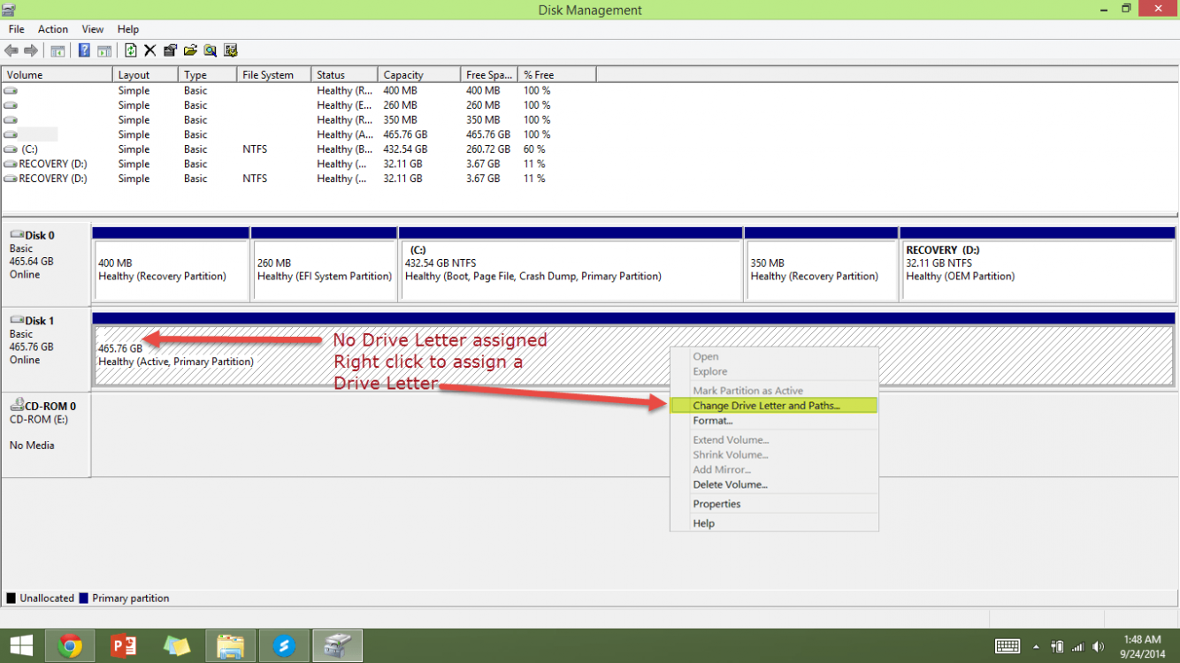Click the Properties toolbar icon
Viewport: 1180px width, 663px height.
tap(170, 50)
